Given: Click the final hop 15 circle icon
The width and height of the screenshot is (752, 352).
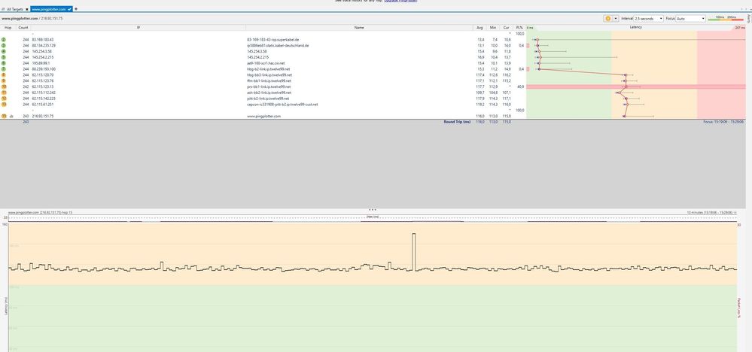Looking at the screenshot, I should coord(4,116).
